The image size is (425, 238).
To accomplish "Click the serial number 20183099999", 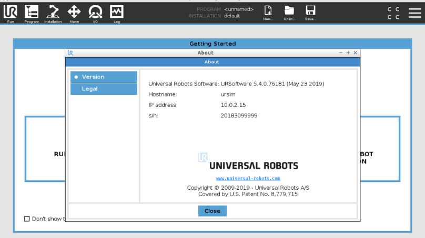I will [239, 116].
